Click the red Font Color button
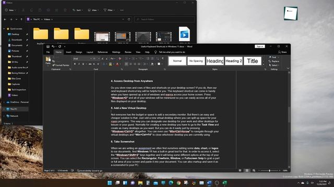This screenshot has height=187, width=334. click(x=117, y=64)
